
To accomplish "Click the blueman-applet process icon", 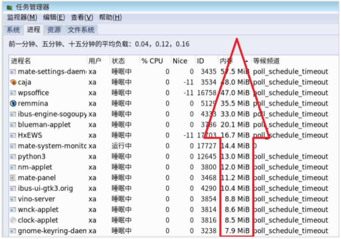I will point(13,125).
